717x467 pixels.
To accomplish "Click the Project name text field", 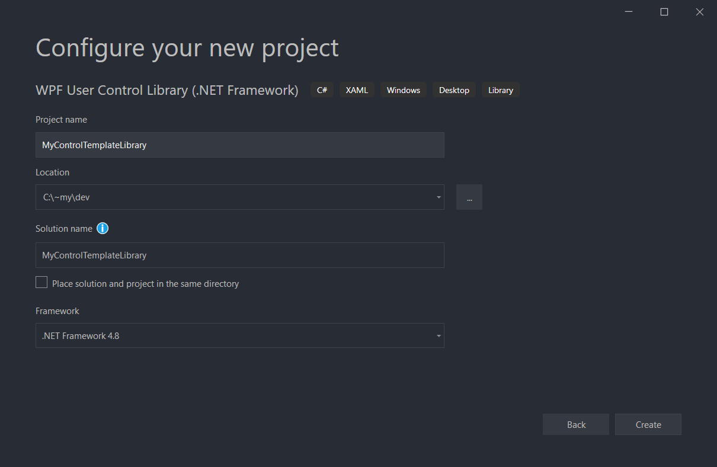I will pos(239,145).
